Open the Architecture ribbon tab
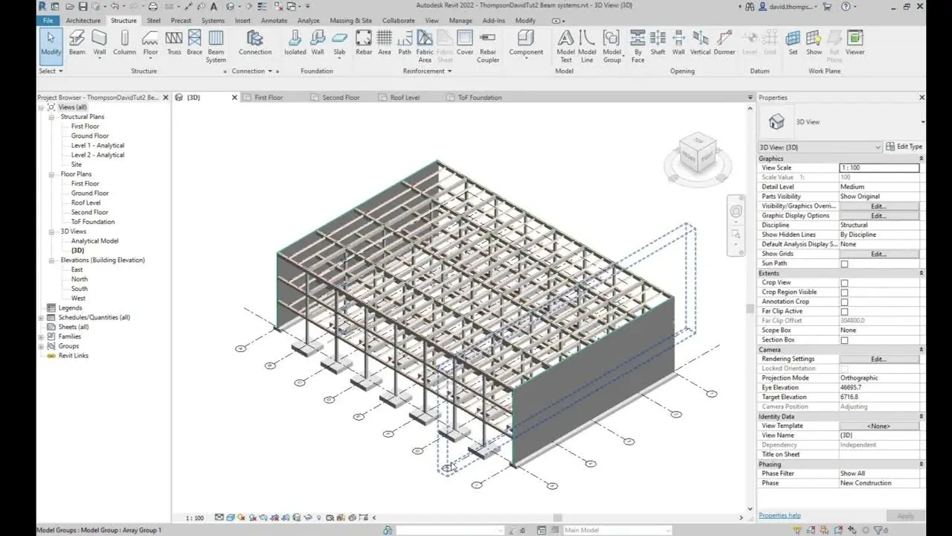Screen dimensions: 952x536 (83, 21)
